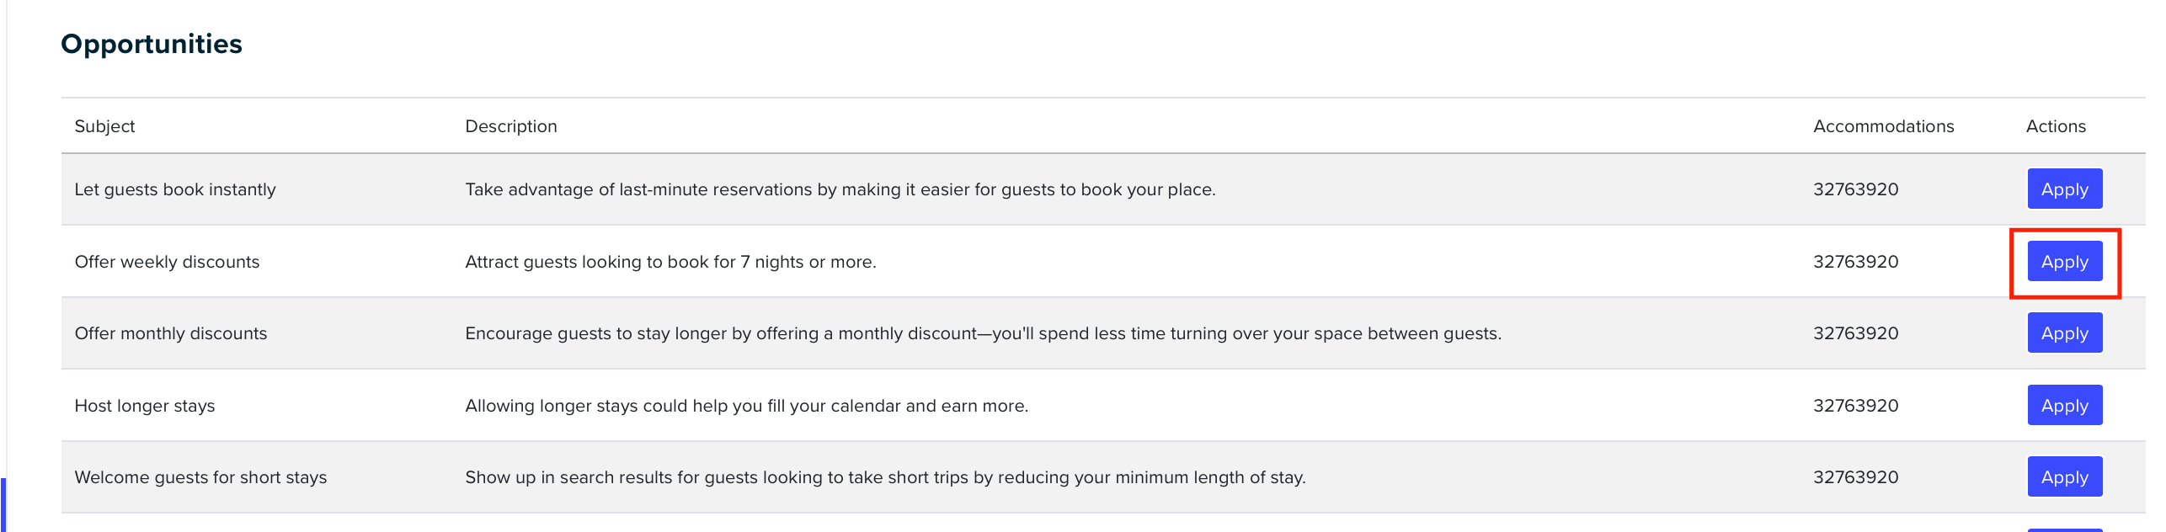This screenshot has width=2166, height=532.
Task: Select the 'Offer monthly discounts' subject text
Action: (171, 333)
